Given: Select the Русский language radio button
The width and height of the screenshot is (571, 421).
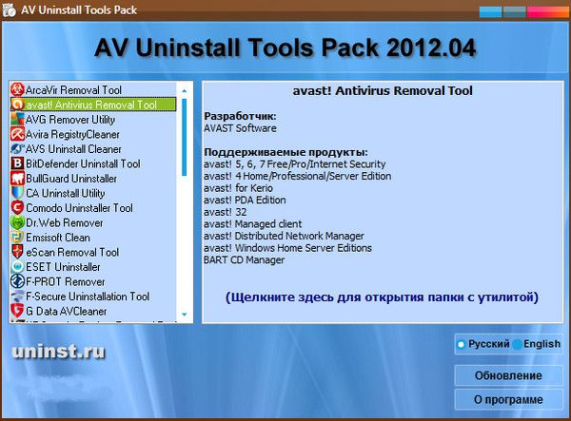Looking at the screenshot, I should coord(461,344).
